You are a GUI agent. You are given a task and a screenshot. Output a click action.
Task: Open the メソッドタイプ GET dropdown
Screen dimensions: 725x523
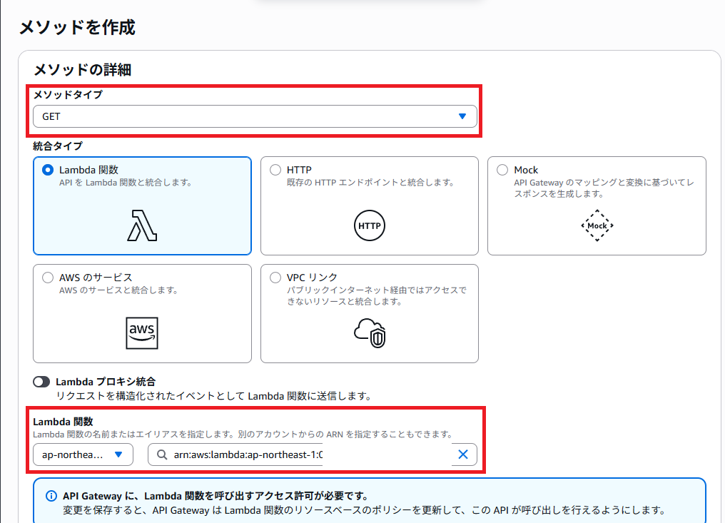click(255, 116)
